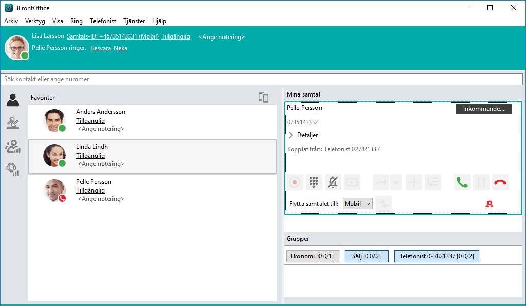Viewport: 526px width, 306px height.
Task: Open the Telefonist menu
Action: click(103, 21)
